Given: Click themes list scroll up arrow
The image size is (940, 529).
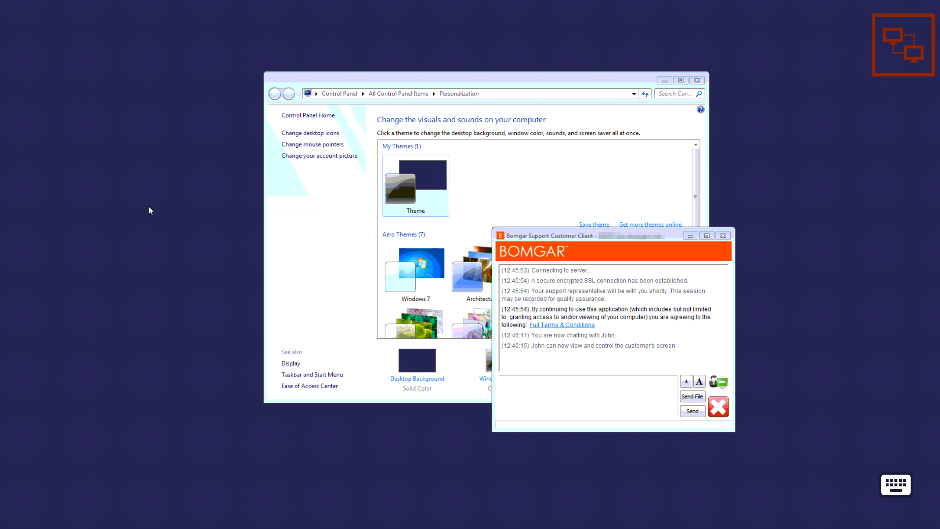Looking at the screenshot, I should tap(695, 144).
